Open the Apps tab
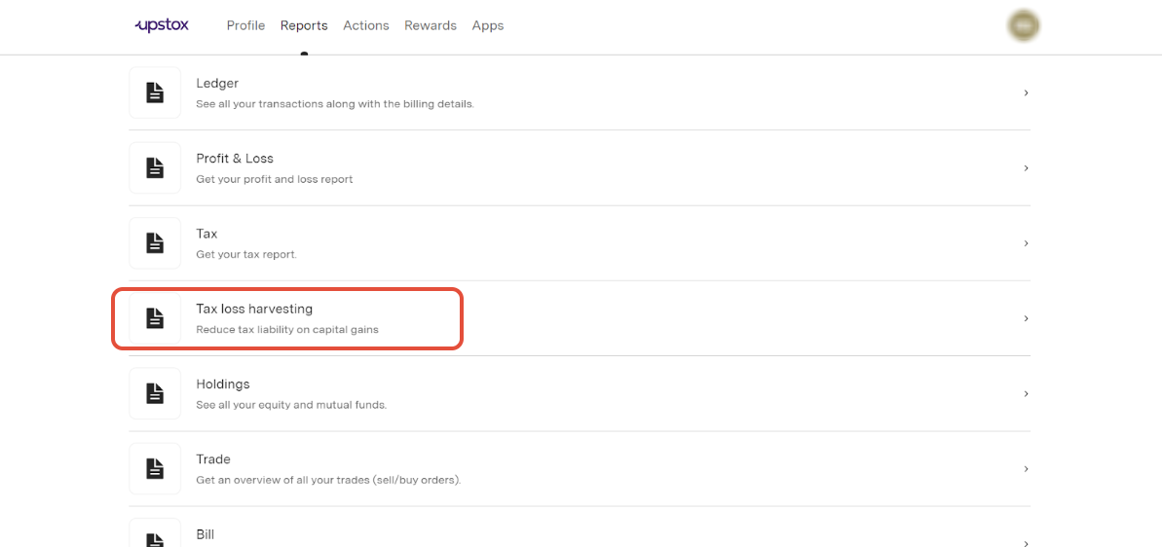1162x547 pixels. point(488,25)
